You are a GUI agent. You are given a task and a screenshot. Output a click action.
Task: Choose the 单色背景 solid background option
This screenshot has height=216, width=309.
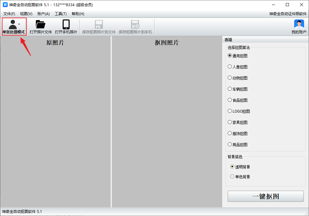(232, 177)
